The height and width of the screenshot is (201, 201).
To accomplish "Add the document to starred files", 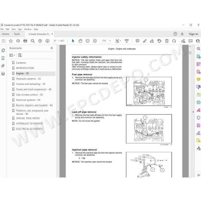I will pyautogui.click(x=11, y=41).
